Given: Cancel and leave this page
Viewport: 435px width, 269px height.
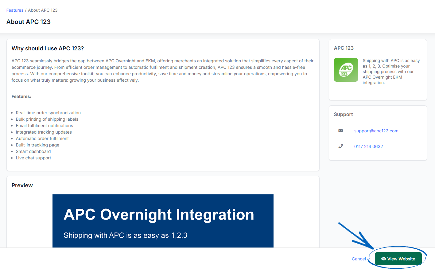Looking at the screenshot, I should pyautogui.click(x=359, y=259).
